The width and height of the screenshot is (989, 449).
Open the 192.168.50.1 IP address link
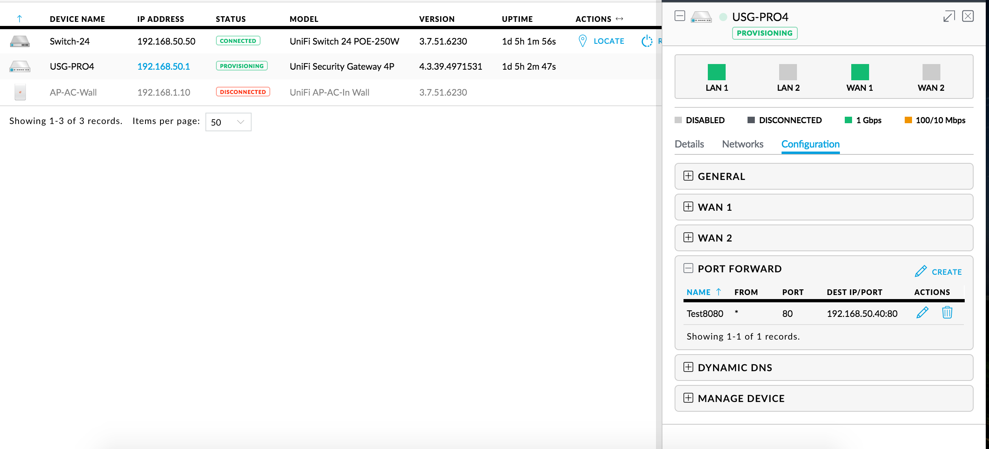163,66
